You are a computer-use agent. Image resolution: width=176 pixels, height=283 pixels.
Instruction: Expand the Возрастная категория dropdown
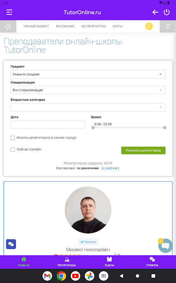88,108
